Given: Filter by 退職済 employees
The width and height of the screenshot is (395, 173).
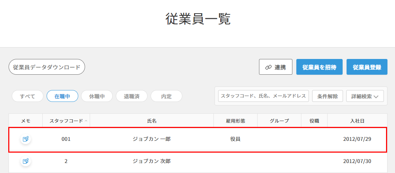Looking at the screenshot, I should (132, 96).
